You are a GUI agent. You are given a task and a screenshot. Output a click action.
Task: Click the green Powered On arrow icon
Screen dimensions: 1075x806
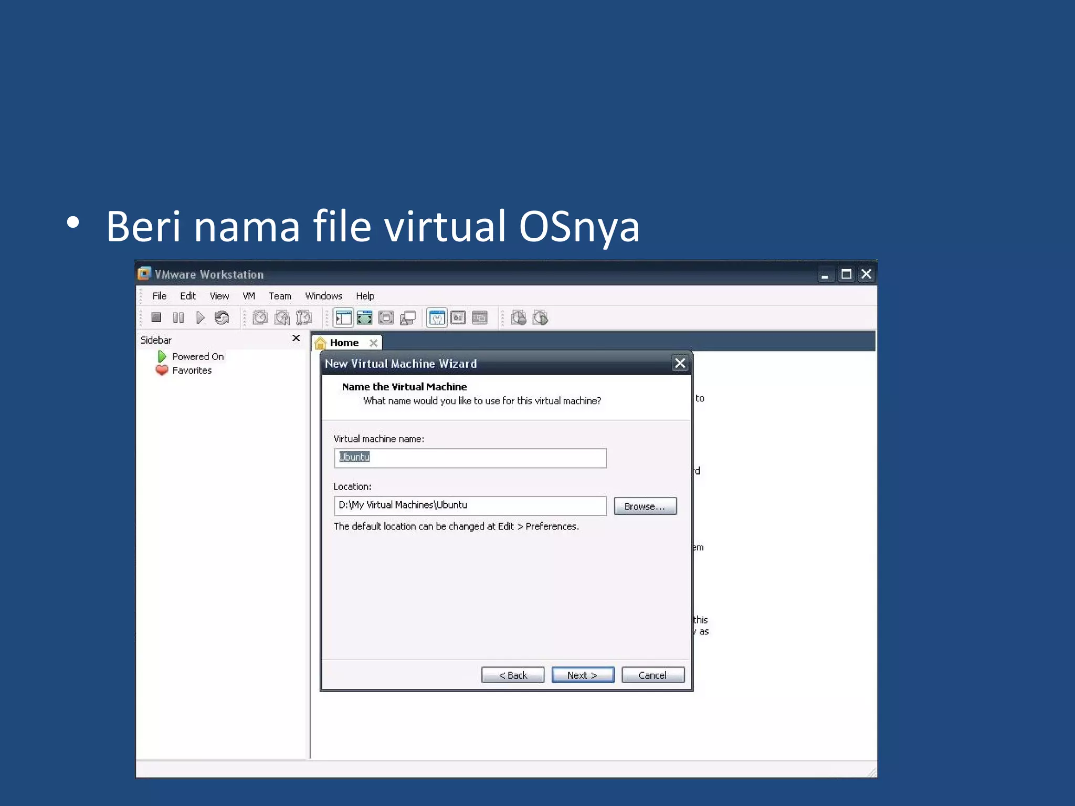point(162,356)
